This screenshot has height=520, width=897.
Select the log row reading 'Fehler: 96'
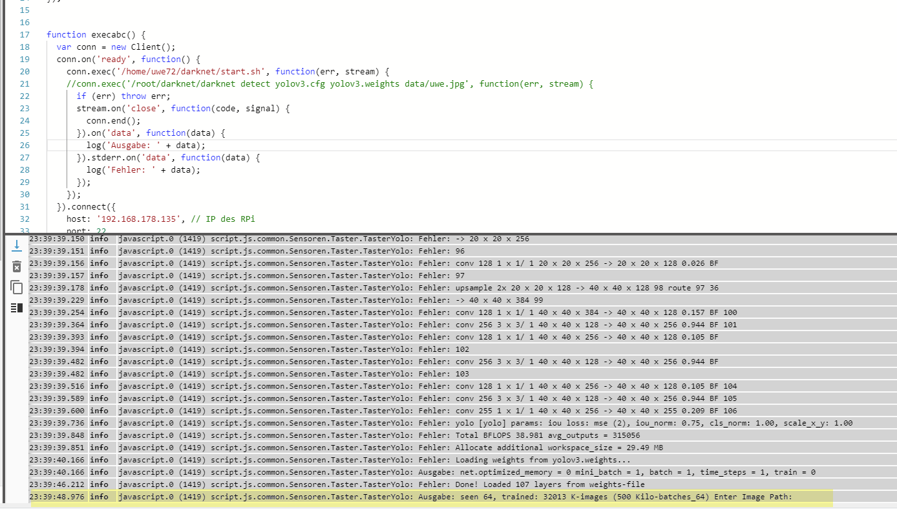coord(462,251)
